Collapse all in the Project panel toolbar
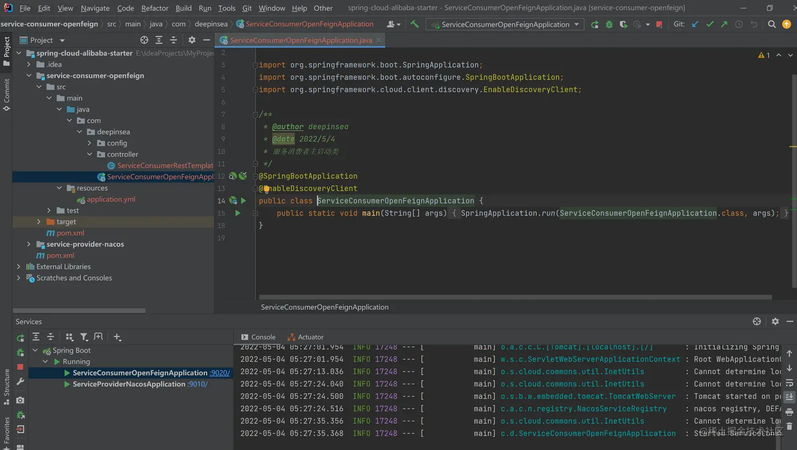The image size is (797, 450). coord(173,40)
